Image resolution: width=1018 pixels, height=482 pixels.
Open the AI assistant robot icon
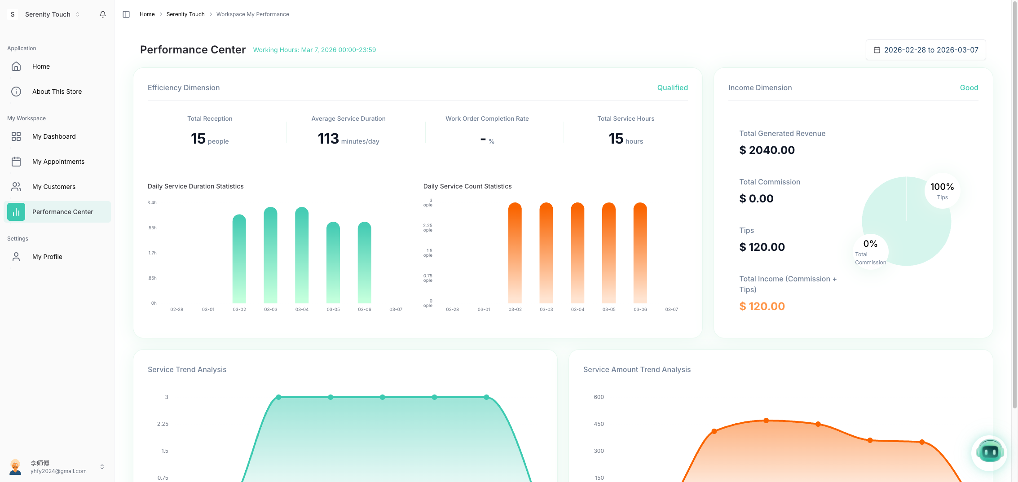point(989,452)
